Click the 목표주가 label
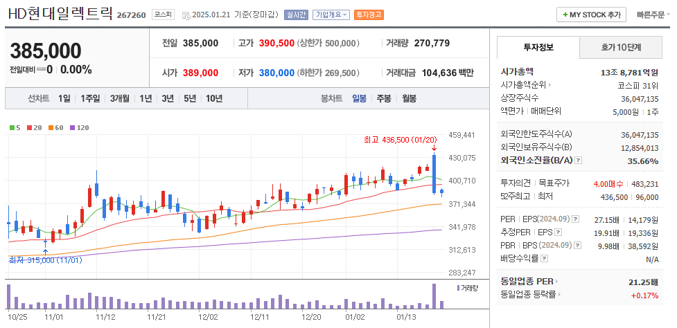 [x=555, y=183]
